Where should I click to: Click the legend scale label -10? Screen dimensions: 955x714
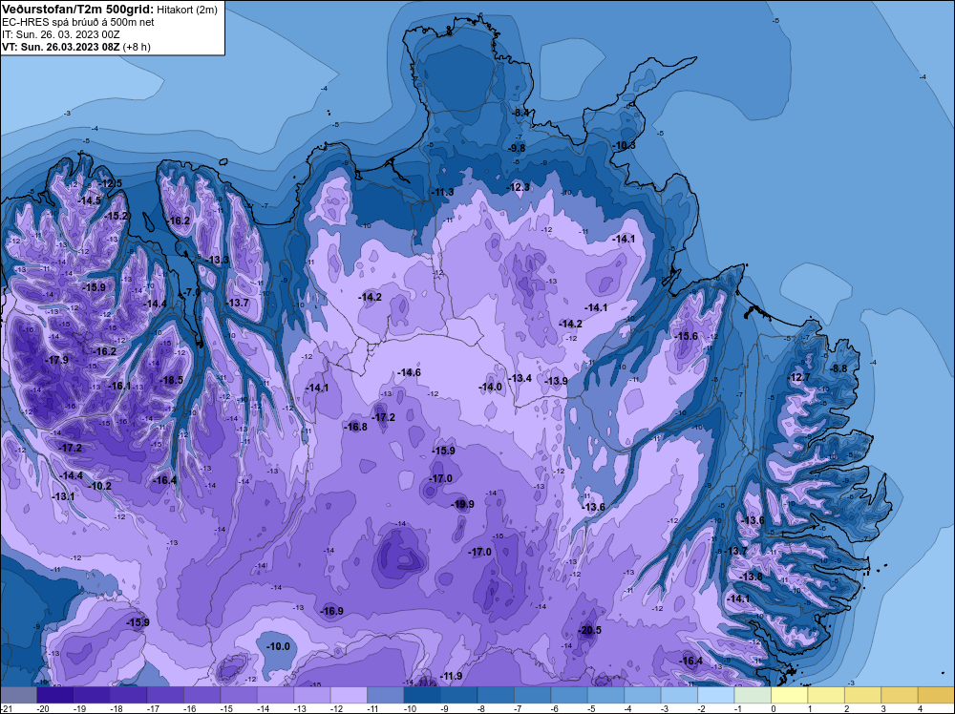click(410, 708)
